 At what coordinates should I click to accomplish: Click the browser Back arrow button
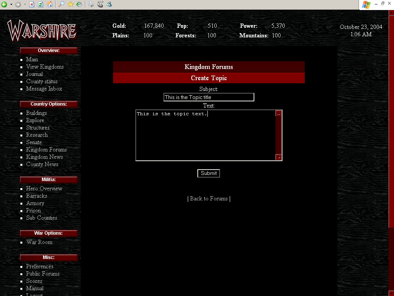[4, 5]
